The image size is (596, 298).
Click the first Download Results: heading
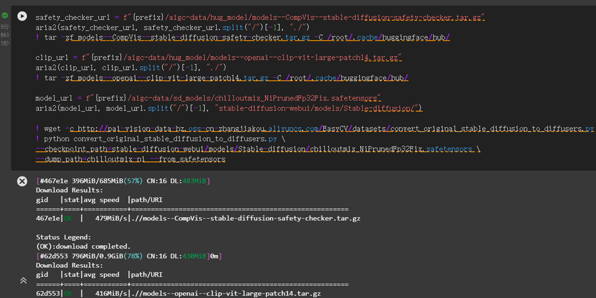[69, 190]
